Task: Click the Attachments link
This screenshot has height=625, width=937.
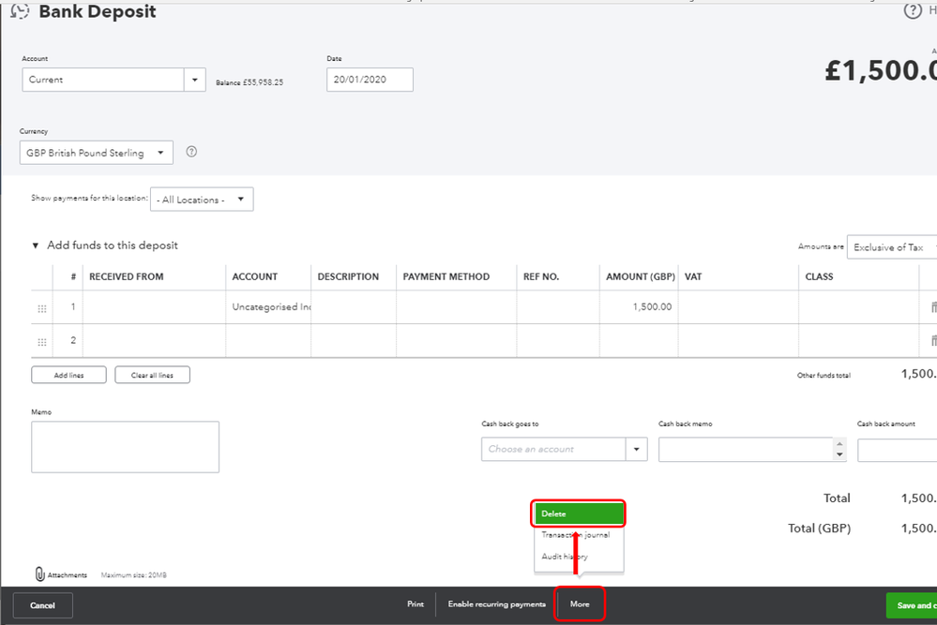Action: click(x=67, y=574)
